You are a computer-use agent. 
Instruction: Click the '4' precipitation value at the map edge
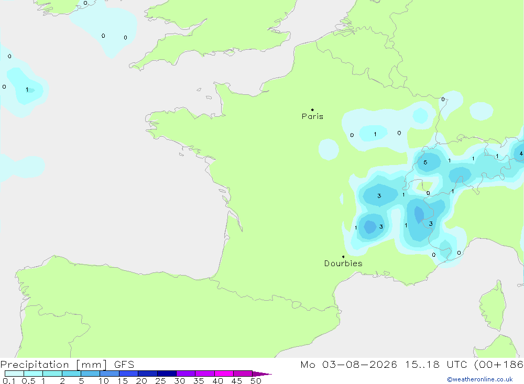pos(521,153)
